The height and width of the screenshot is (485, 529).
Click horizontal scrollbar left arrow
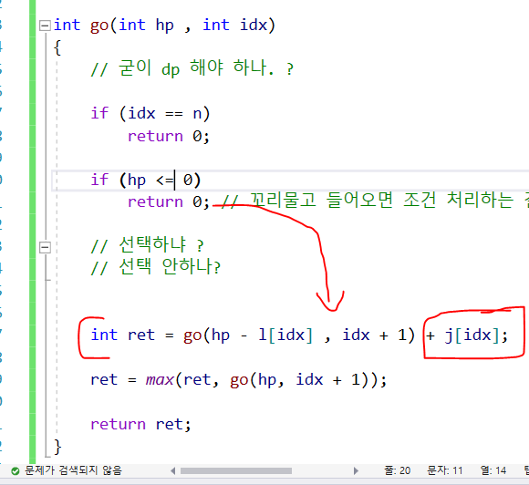pos(172,470)
